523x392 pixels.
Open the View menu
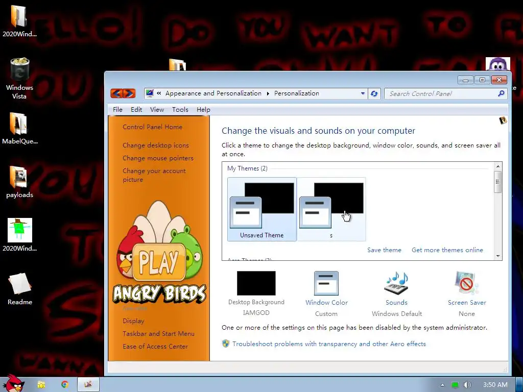157,110
